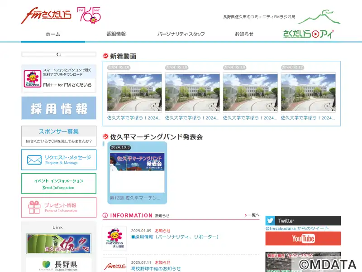Click the Link section heading
Image resolution: width=362 pixels, height=272 pixels.
58,228
